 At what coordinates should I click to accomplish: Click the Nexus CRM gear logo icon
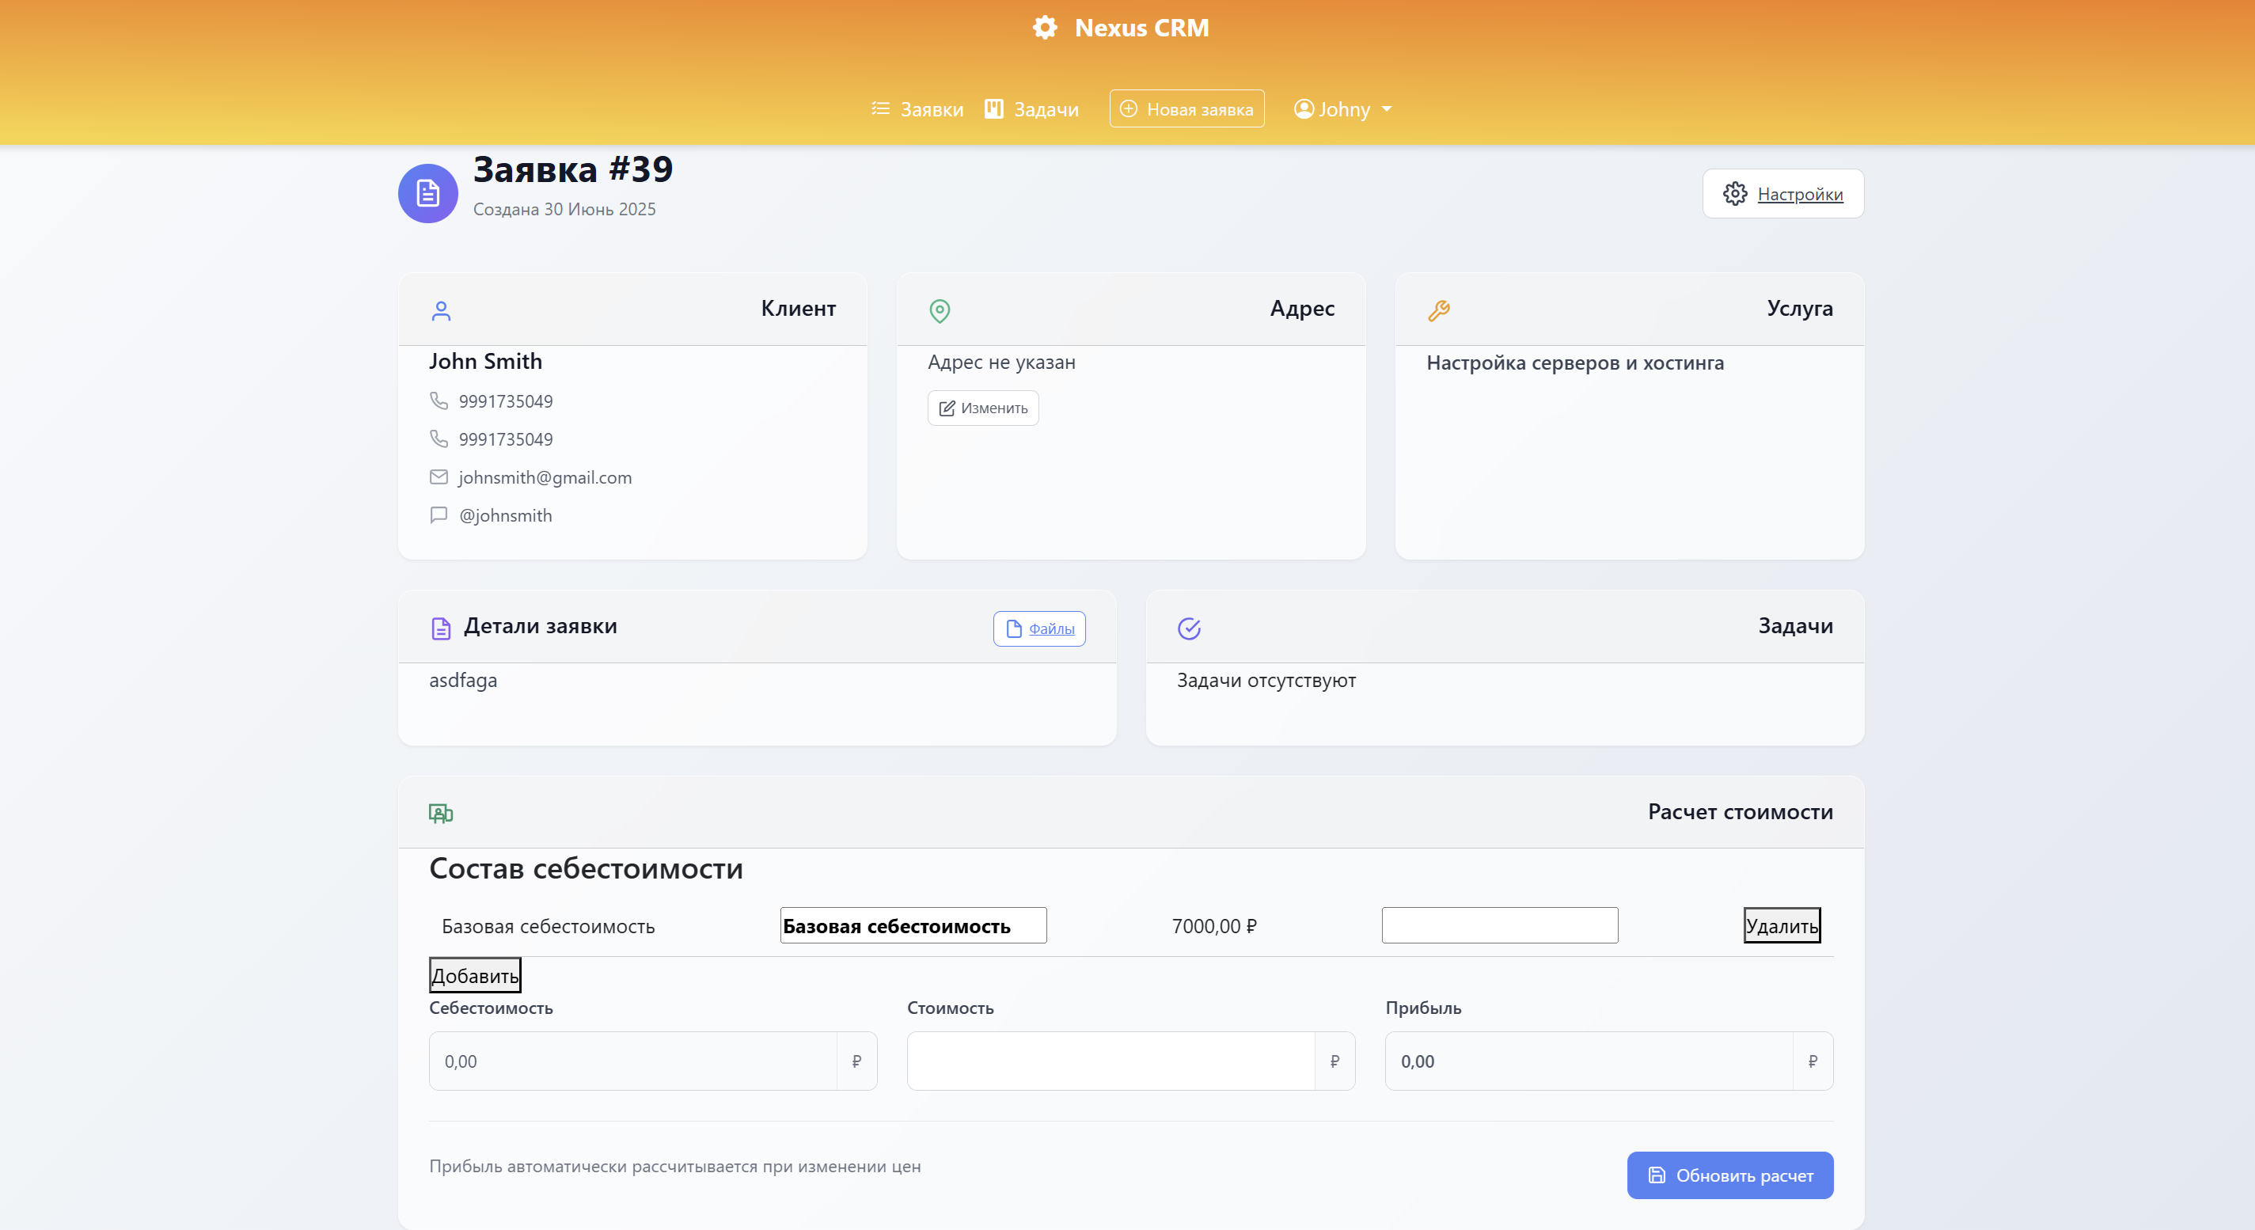1044,28
